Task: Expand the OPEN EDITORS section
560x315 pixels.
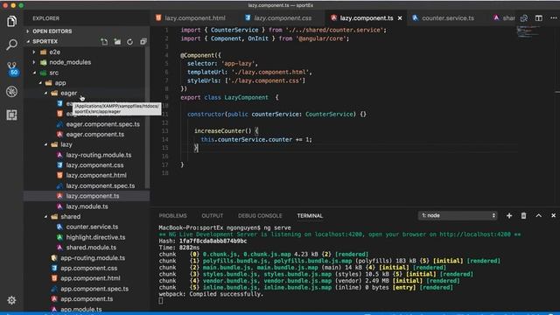Action: 52,31
